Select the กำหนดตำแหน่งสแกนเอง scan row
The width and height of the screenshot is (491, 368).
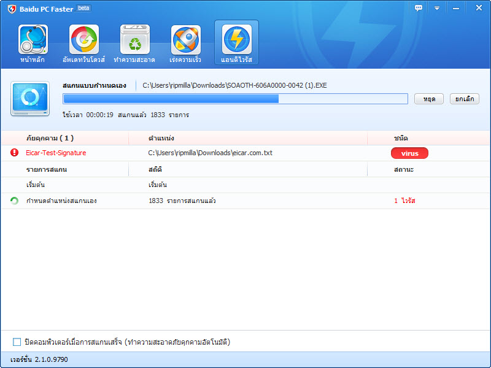coord(61,201)
